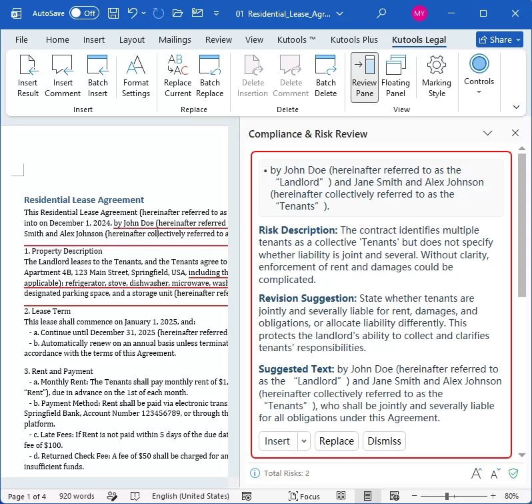
Task: Click the proofing book icon in the status bar
Action: click(135, 496)
